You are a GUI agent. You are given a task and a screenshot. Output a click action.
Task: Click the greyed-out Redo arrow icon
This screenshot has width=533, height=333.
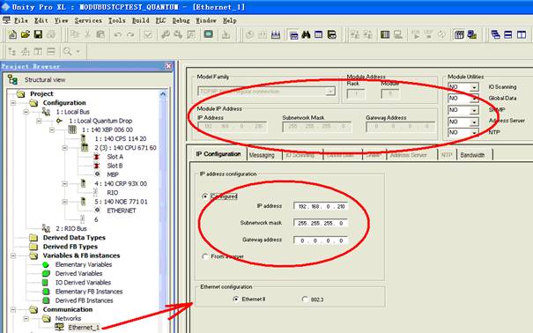pos(130,34)
